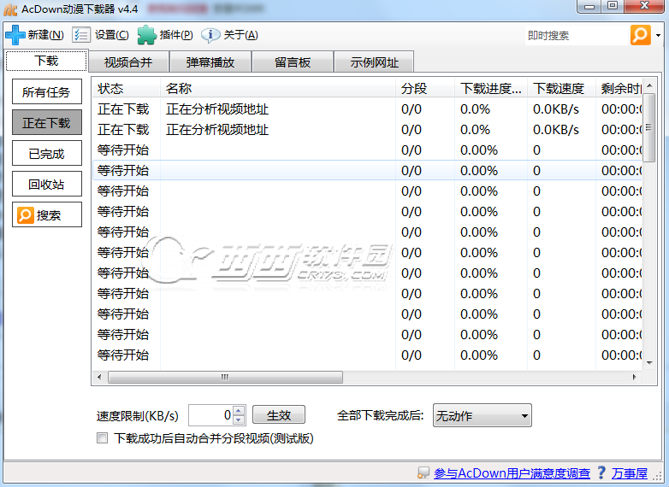Enable auto-merge segmented videos checkbox
This screenshot has width=669, height=487.
(x=102, y=438)
